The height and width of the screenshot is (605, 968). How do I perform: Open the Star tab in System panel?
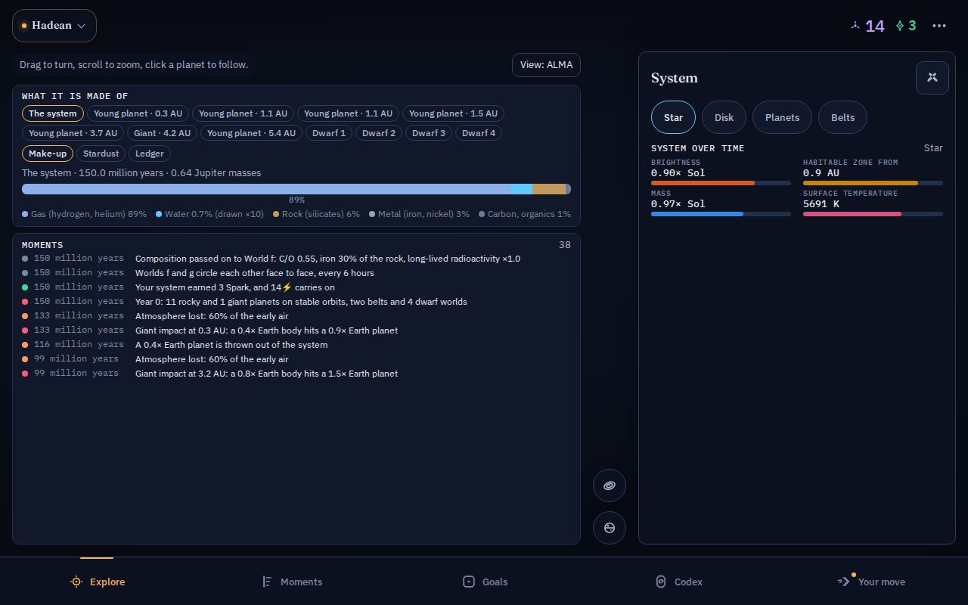(x=673, y=117)
